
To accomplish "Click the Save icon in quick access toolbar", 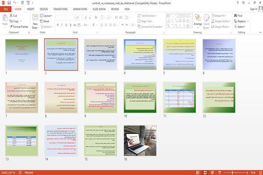I will 9,3.
